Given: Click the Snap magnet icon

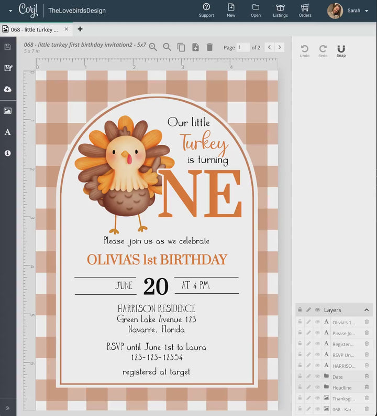Looking at the screenshot, I should point(341,49).
